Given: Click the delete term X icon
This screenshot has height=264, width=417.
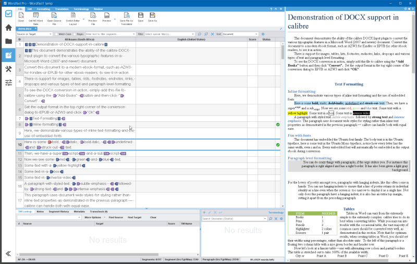Looking at the screenshot, I should pyautogui.click(x=215, y=212).
